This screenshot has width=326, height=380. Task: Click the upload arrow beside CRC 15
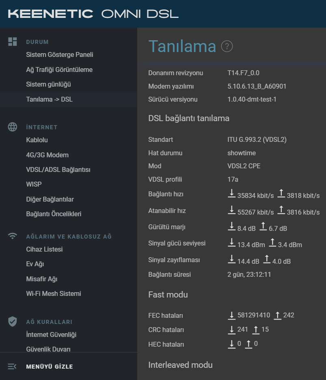(x=256, y=330)
